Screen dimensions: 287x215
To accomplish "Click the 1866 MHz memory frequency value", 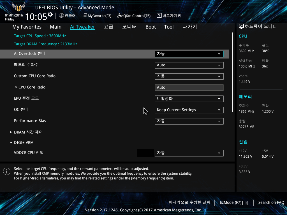I will [246, 111].
